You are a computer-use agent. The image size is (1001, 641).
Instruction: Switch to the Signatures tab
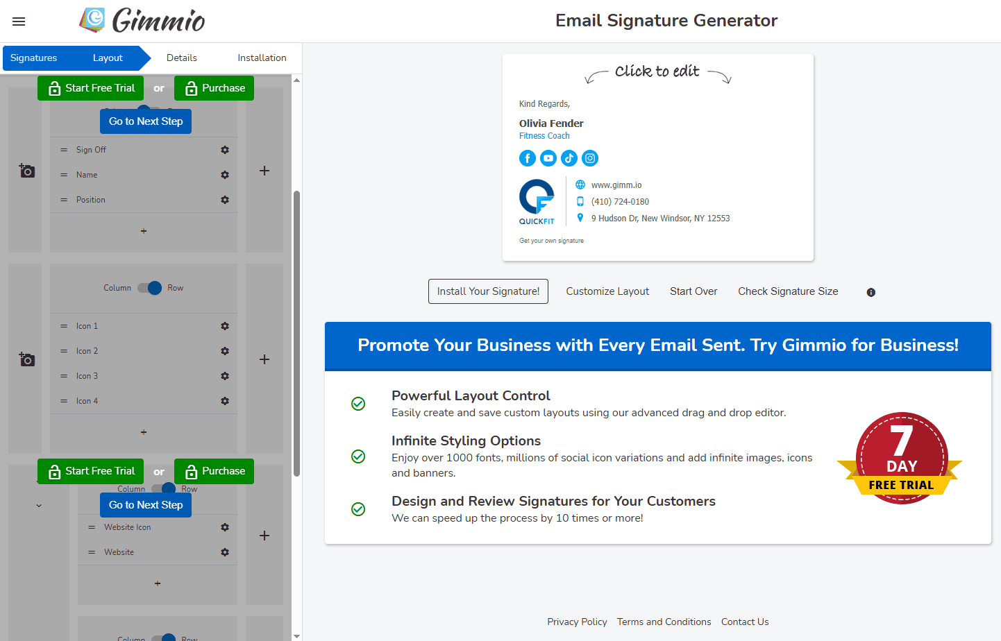(x=33, y=58)
